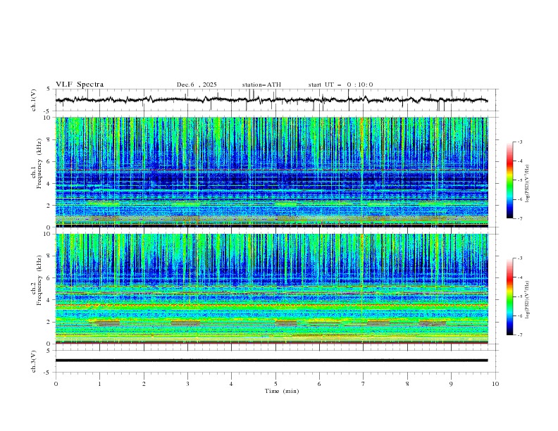The height and width of the screenshot is (431, 558).
Task: Click the log(PSD) label beside ch.1 colorbar
Action: coord(527,184)
